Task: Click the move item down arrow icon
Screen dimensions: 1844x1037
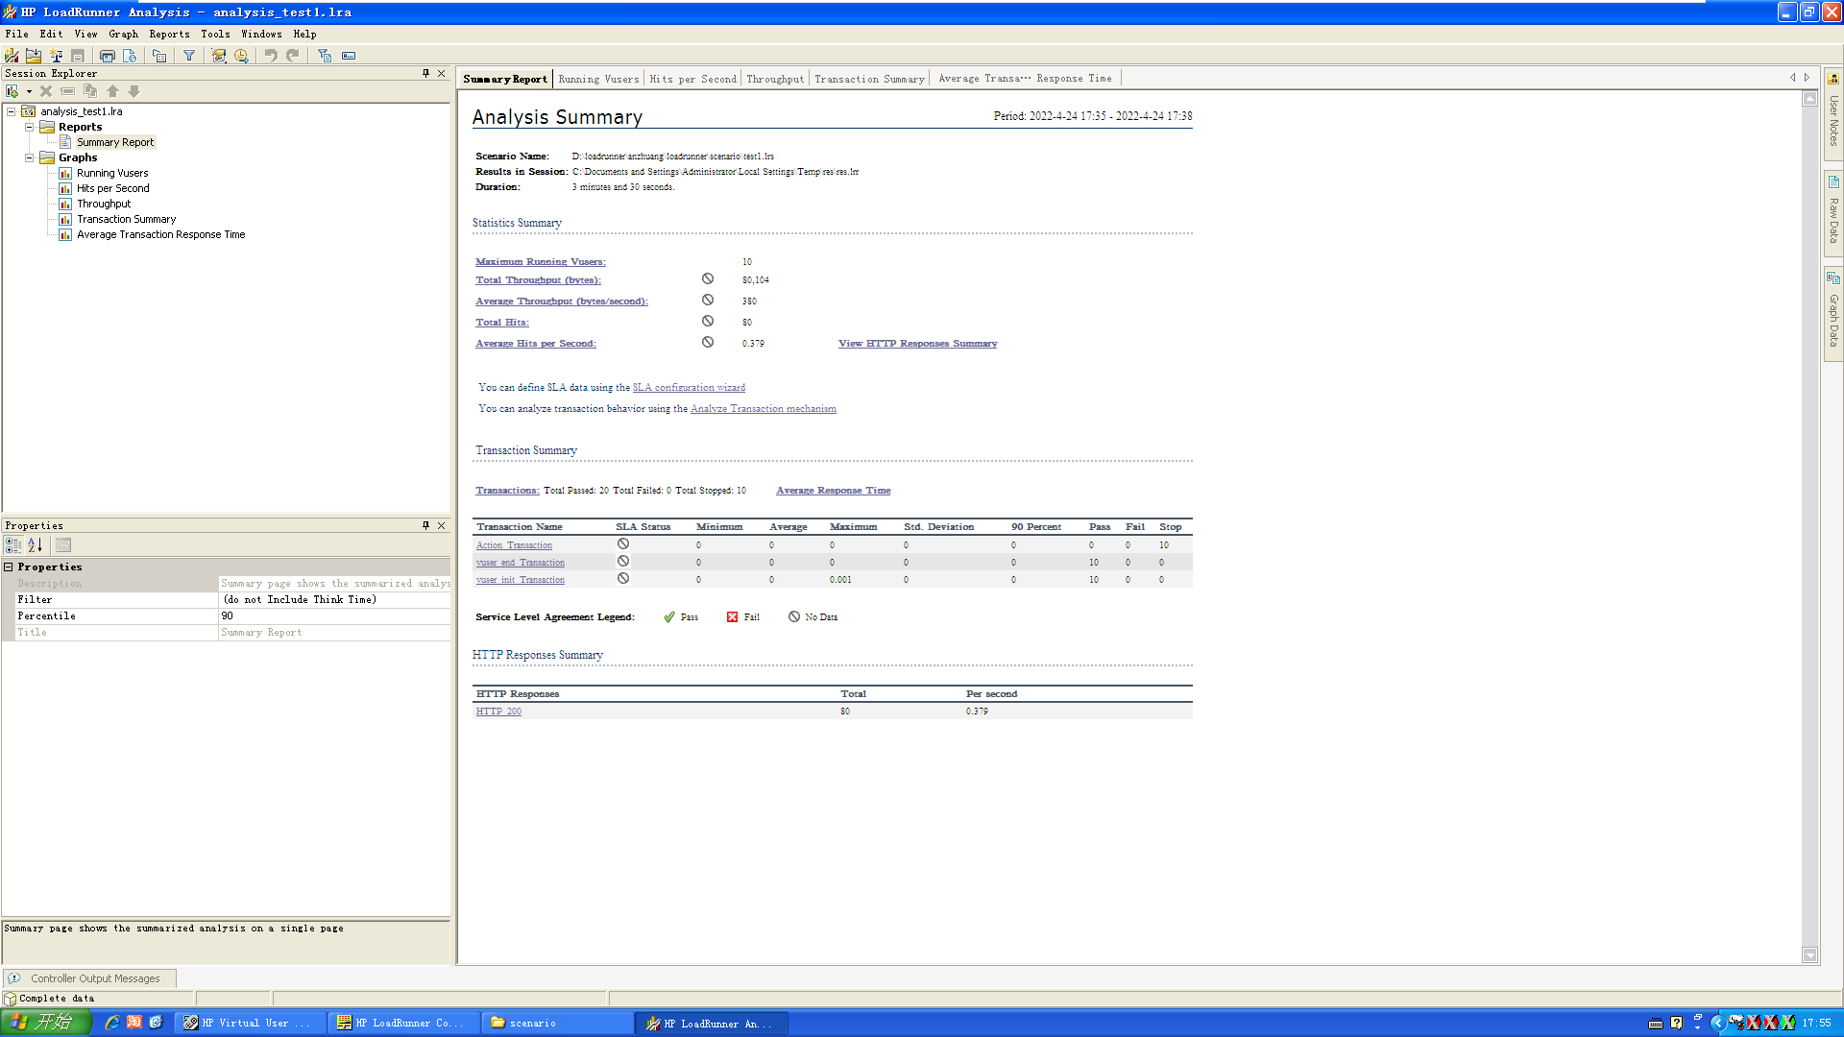Action: [134, 91]
